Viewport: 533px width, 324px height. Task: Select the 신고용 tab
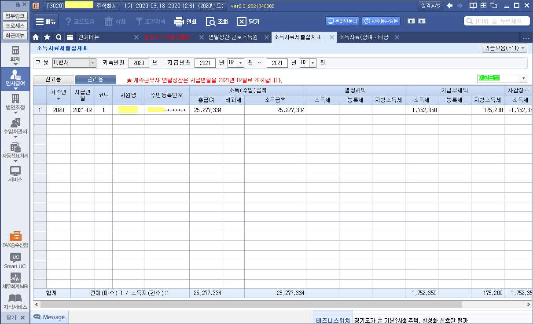click(53, 80)
